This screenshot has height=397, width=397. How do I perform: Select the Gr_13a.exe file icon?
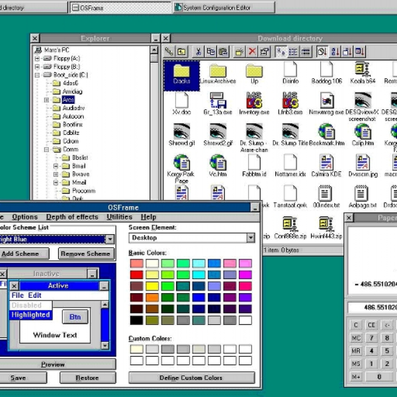pyautogui.click(x=218, y=104)
